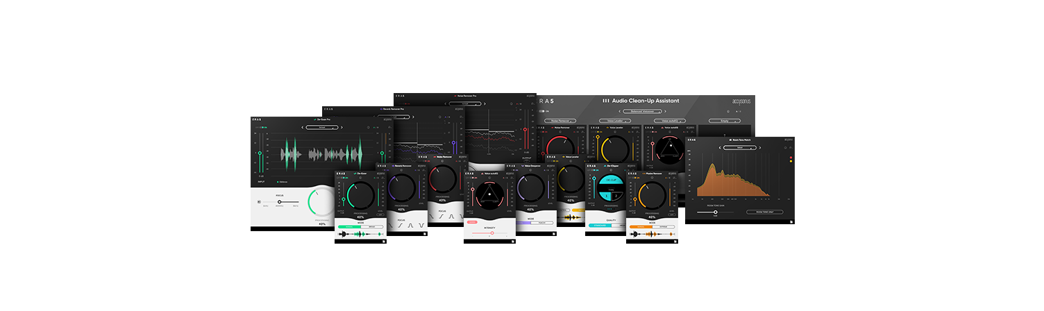Click the DE-CLIP button in De-Clipper
This screenshot has height=311, width=1044.
click(x=612, y=180)
